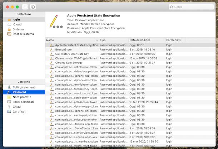Select the Sistema keychain
This screenshot has width=218, height=149.
coord(24,29)
